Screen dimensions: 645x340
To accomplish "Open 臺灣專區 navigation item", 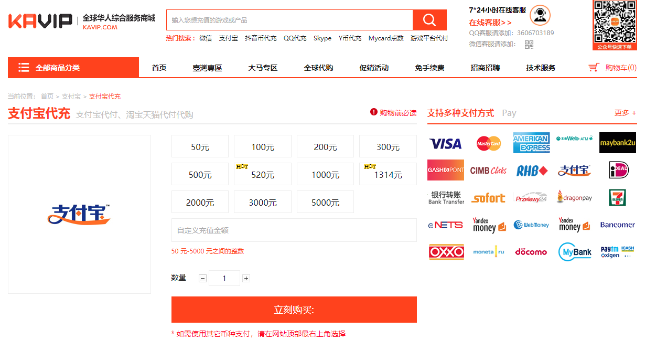I will point(207,68).
